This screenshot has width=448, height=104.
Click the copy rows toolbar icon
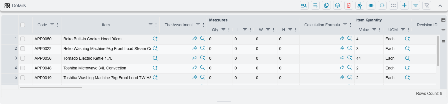[326, 5]
